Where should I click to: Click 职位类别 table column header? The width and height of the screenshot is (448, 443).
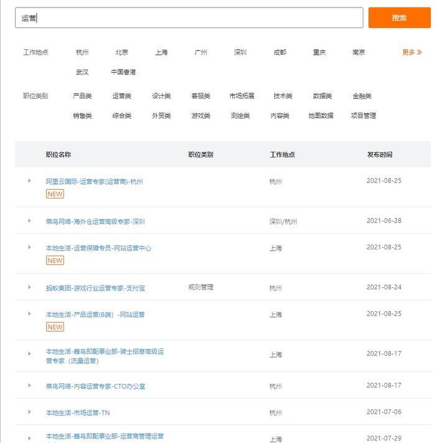[200, 155]
